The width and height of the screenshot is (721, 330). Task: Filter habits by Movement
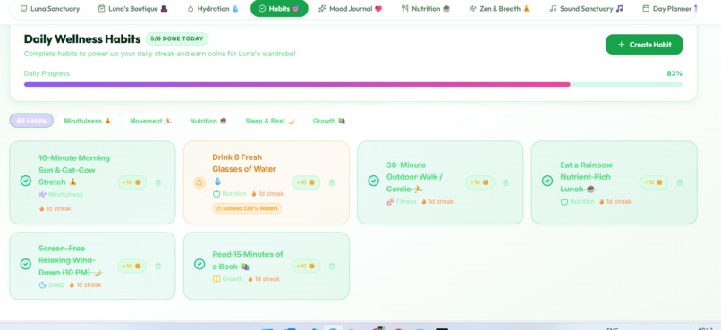click(151, 121)
